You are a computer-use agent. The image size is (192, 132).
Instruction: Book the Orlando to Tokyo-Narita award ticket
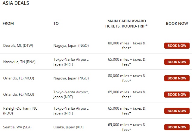[177, 95]
